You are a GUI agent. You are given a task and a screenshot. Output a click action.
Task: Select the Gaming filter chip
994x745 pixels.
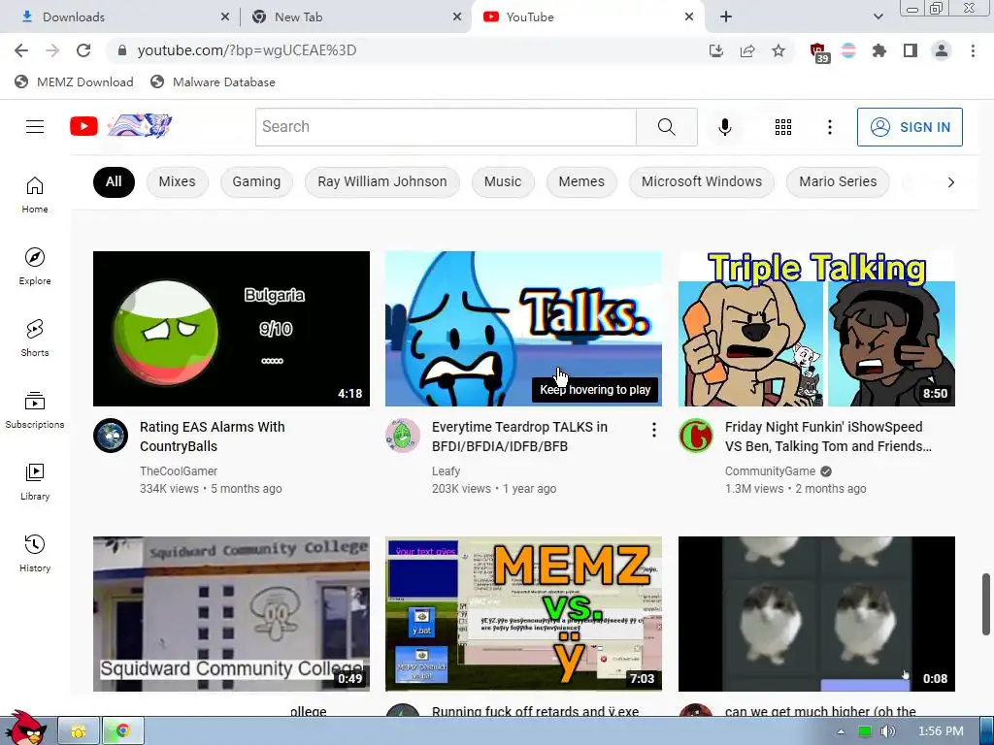pos(256,181)
